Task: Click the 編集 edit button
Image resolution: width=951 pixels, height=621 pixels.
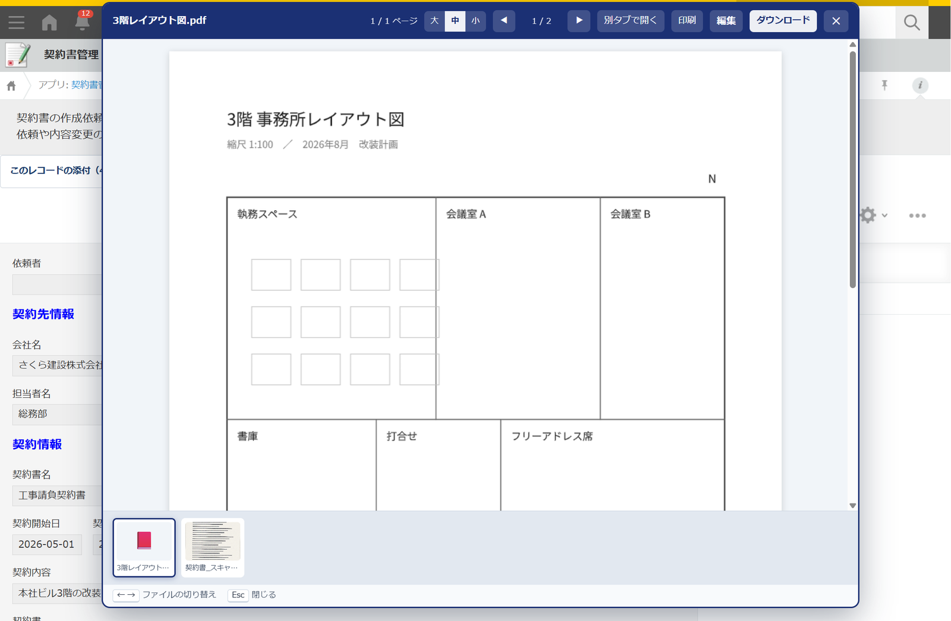Action: click(726, 21)
